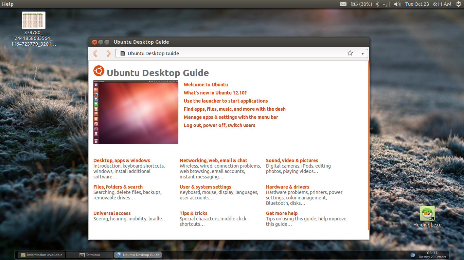Open Manage apps & settings with the menu bar
The height and width of the screenshot is (260, 464).
coord(231,117)
